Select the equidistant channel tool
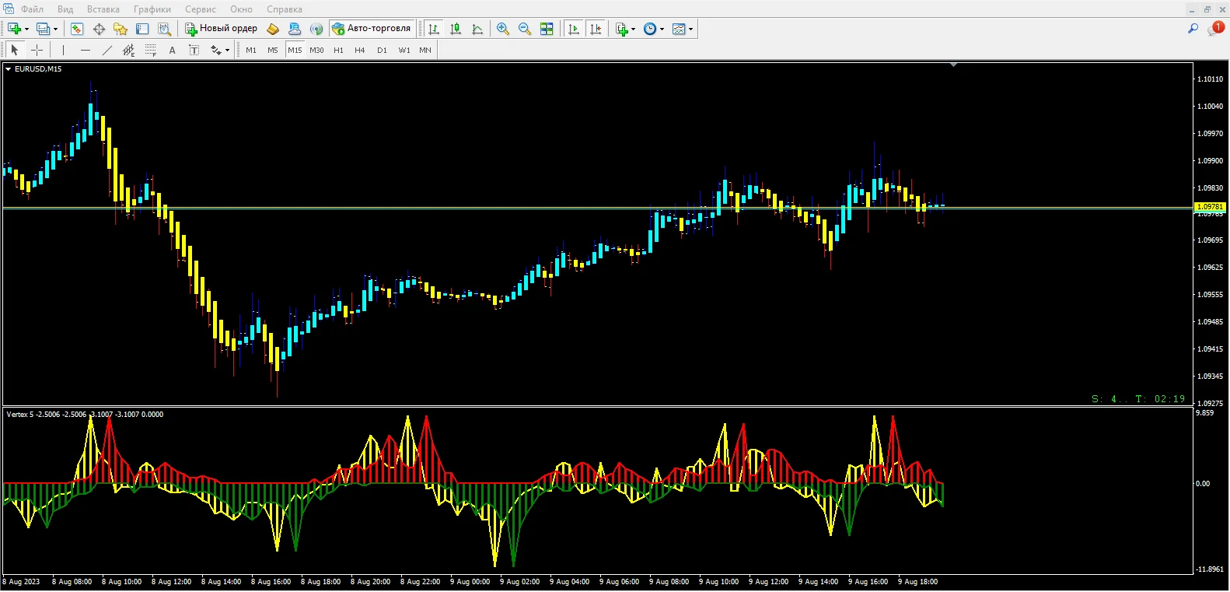 click(129, 50)
